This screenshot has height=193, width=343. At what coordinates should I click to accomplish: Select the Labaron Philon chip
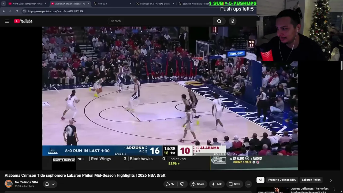tap(311, 180)
